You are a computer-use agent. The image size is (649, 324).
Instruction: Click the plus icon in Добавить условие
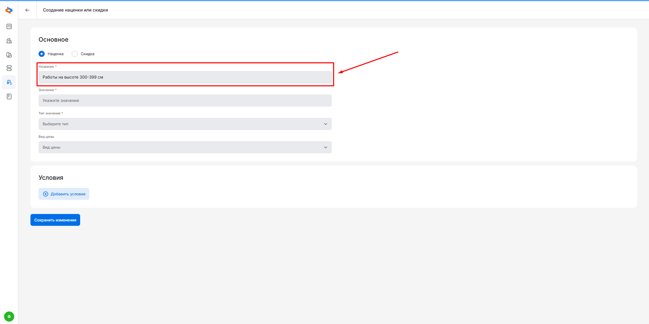pos(46,194)
